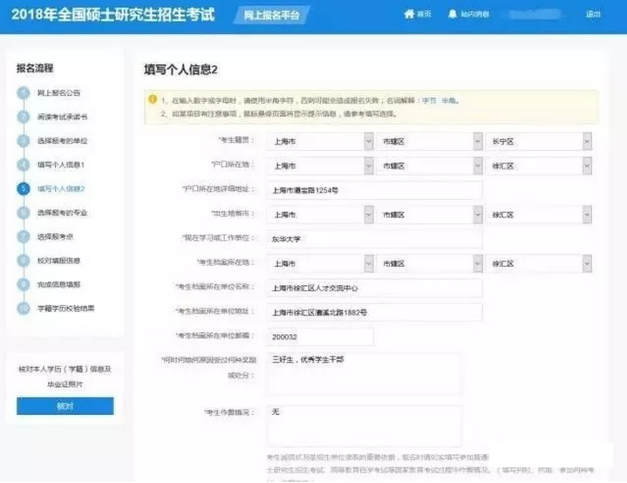Expand 户口所在地 city dropdown showing 市辖区
Image resolution: width=627 pixels, height=483 pixels.
[x=477, y=166]
